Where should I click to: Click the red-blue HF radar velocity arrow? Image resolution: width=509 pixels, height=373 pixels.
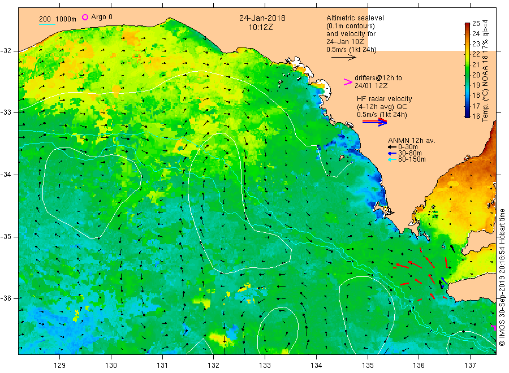point(374,122)
